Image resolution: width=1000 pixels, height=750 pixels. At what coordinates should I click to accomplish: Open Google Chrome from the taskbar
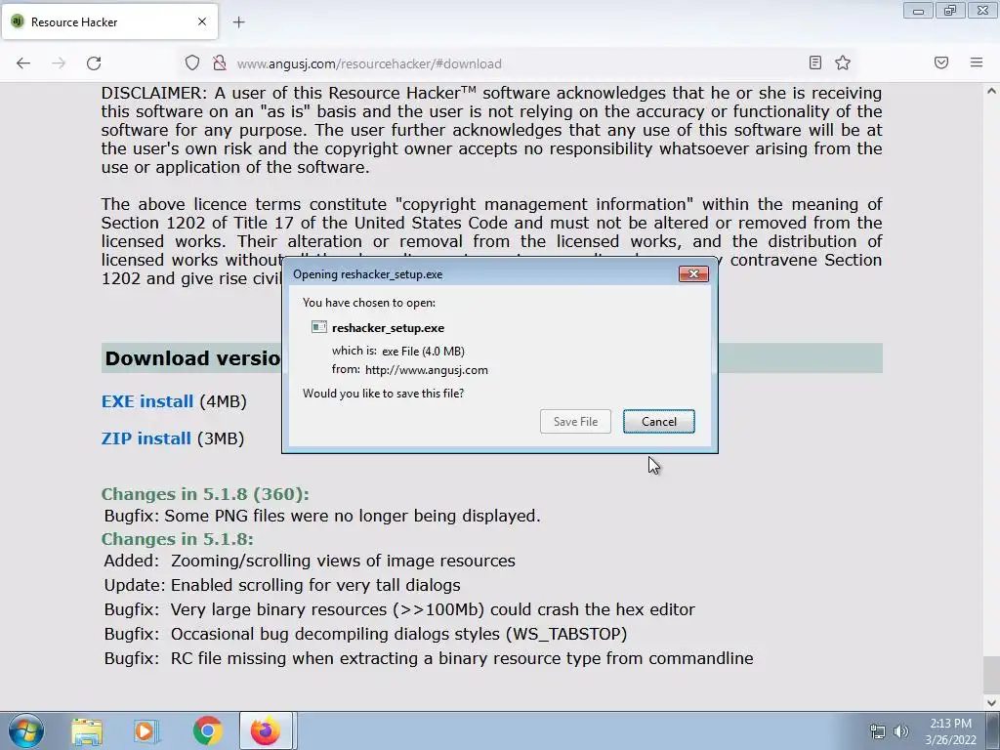pos(207,731)
